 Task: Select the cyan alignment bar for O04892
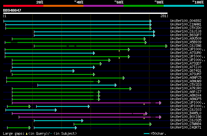78,21
